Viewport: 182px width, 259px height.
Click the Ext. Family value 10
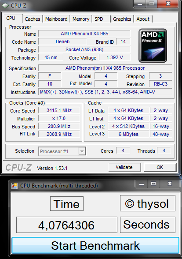pyautogui.click(x=50, y=84)
